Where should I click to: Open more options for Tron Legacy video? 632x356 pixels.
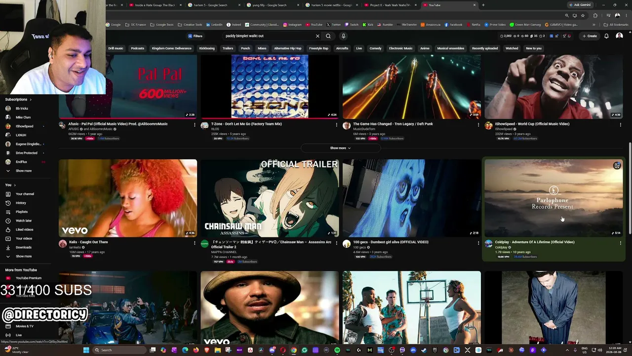click(x=478, y=125)
